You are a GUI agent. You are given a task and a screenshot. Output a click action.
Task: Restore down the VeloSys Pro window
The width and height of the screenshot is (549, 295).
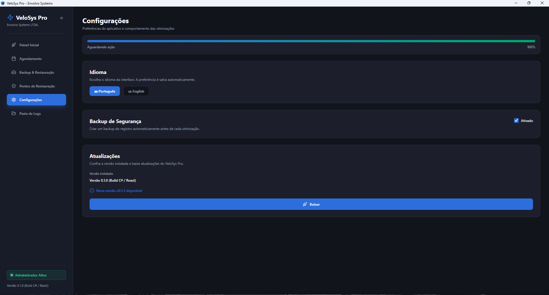click(529, 3)
